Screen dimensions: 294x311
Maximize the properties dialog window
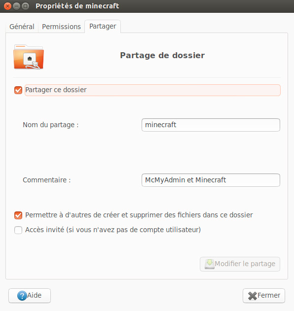[x=26, y=6]
